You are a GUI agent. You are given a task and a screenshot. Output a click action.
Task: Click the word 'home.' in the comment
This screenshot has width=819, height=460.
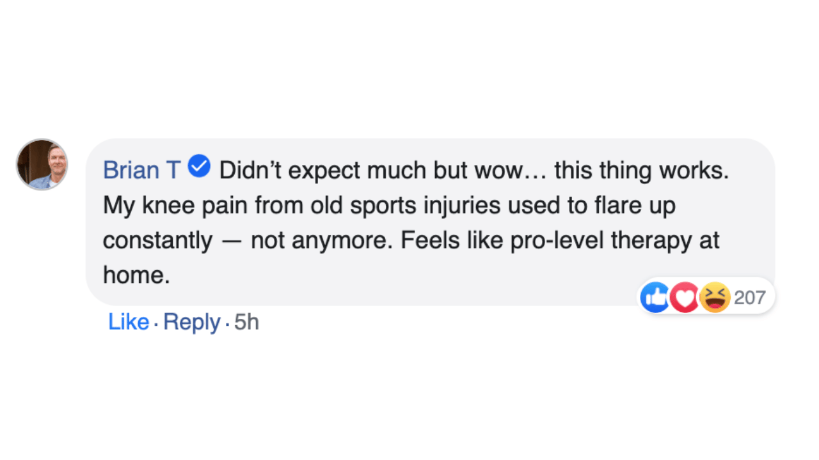pos(136,275)
